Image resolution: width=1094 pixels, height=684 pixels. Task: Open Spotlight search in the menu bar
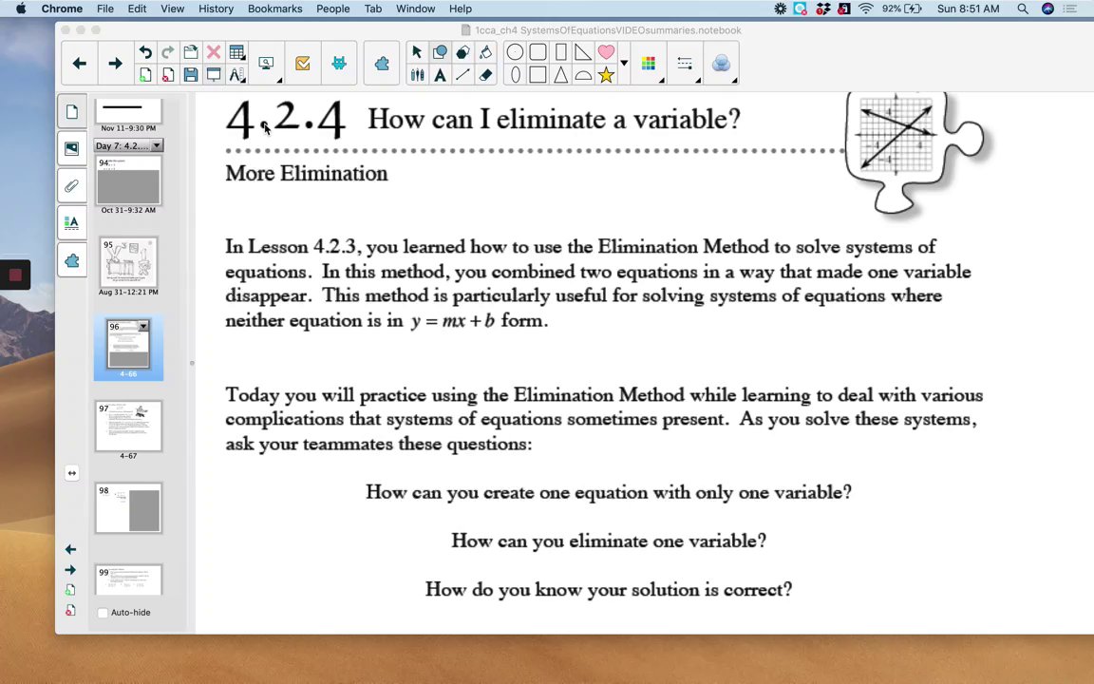[x=1023, y=9]
